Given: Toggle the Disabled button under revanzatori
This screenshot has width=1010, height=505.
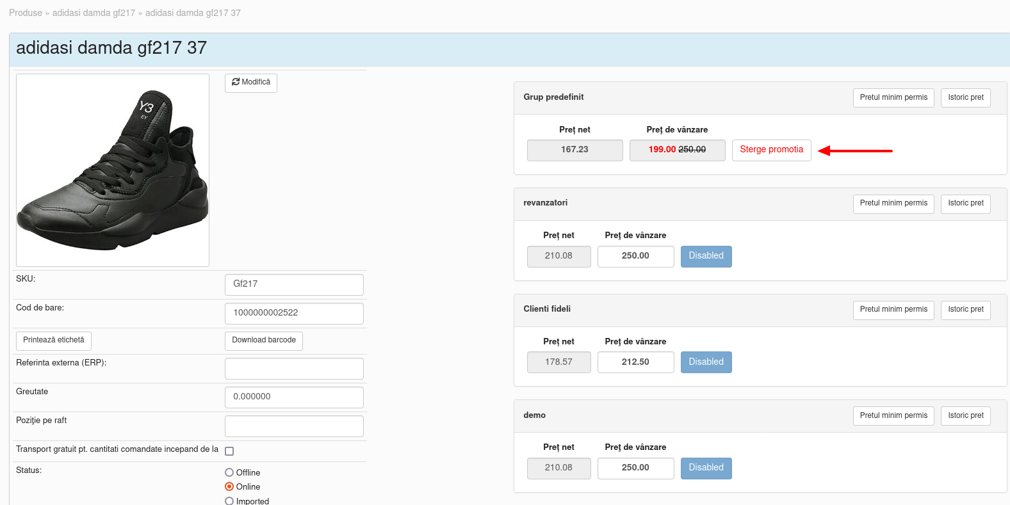Looking at the screenshot, I should [x=706, y=256].
